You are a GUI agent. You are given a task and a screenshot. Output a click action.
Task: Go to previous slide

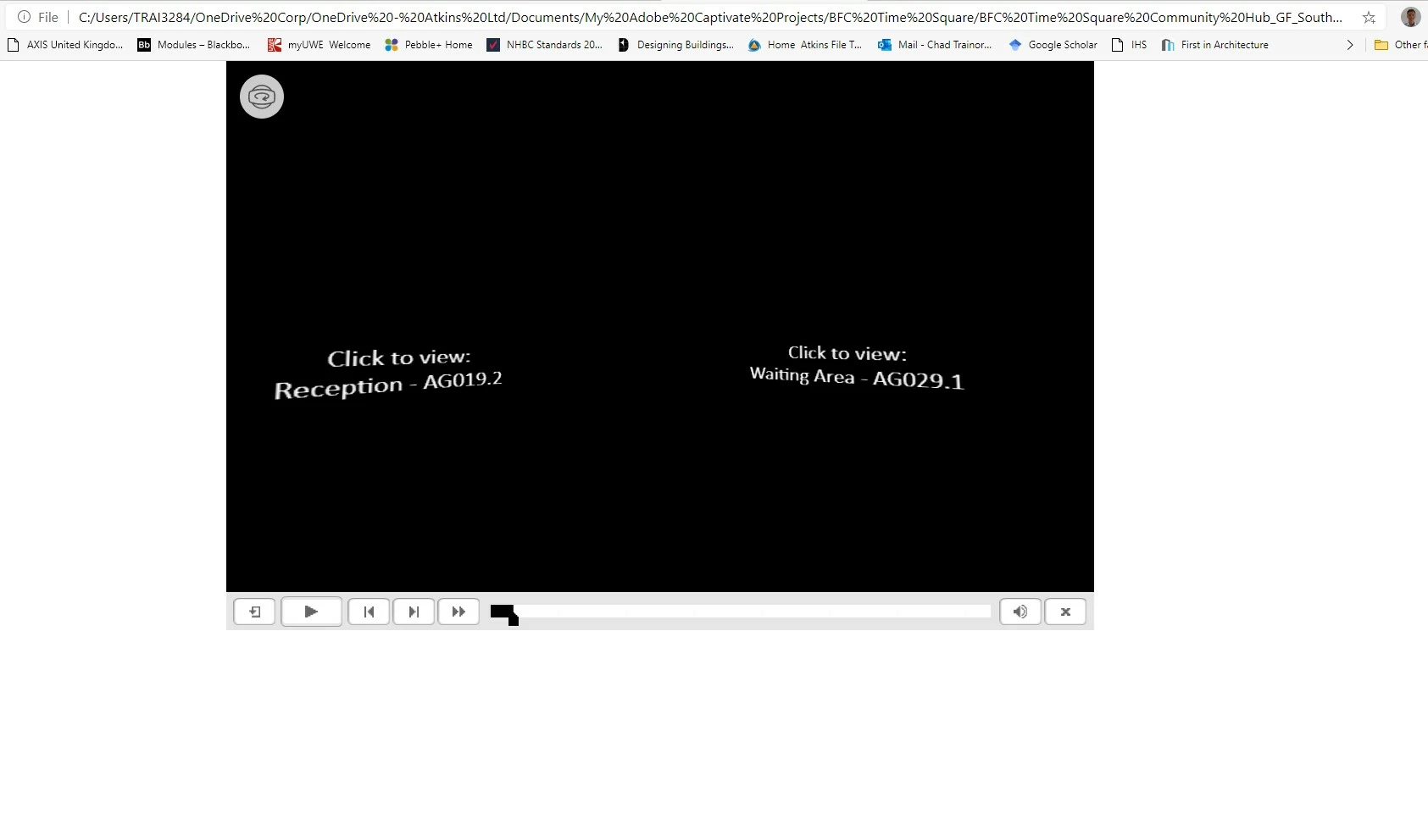pos(369,612)
